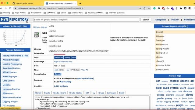Open the Sonatype repository link
This screenshot has height=110, width=195.
click(x=160, y=40)
